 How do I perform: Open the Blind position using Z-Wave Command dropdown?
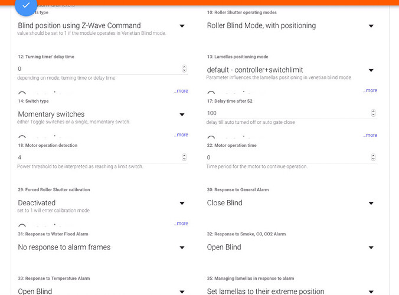pos(102,25)
